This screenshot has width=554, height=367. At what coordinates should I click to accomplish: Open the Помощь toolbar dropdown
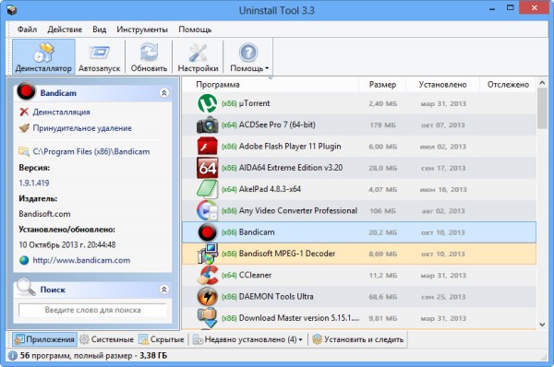[248, 57]
